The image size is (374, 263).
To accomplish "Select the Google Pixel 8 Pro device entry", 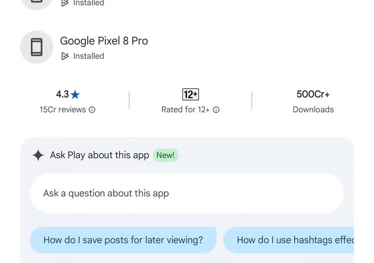I will click(104, 41).
